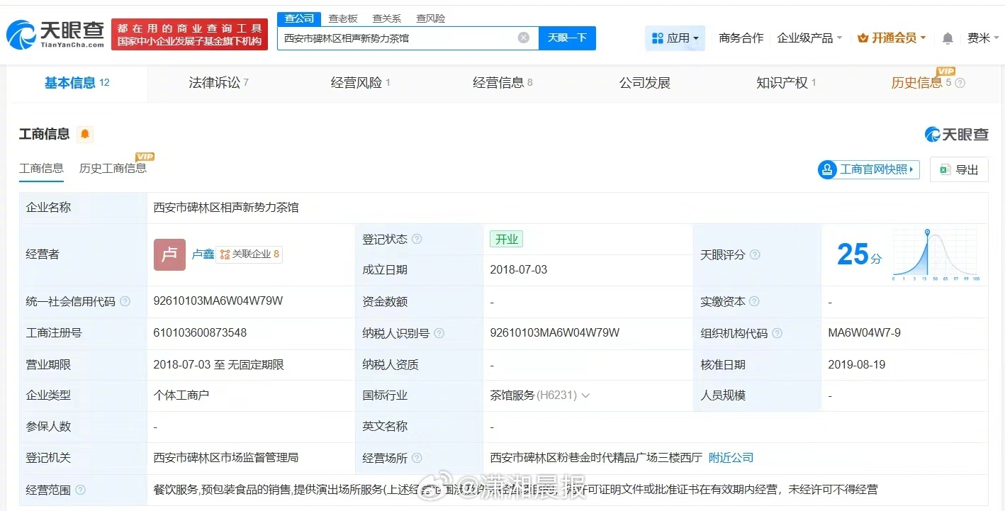Select the 成立日期 value 2018-07-03
The height and width of the screenshot is (511, 1005).
coord(519,270)
